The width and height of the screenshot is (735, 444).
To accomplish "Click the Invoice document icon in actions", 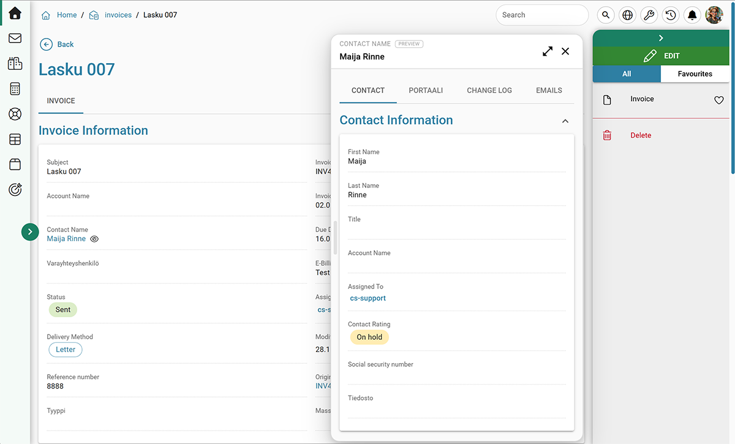I will pyautogui.click(x=607, y=100).
